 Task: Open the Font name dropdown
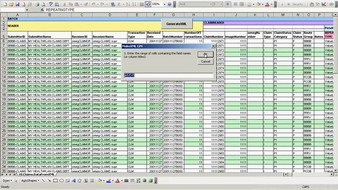pyautogui.click(x=211, y=4)
